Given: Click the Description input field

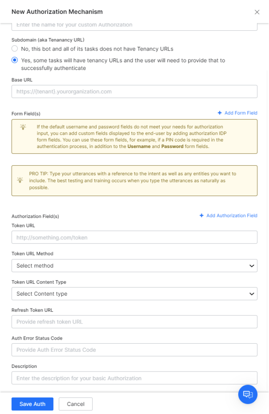Looking at the screenshot, I should pos(134,378).
